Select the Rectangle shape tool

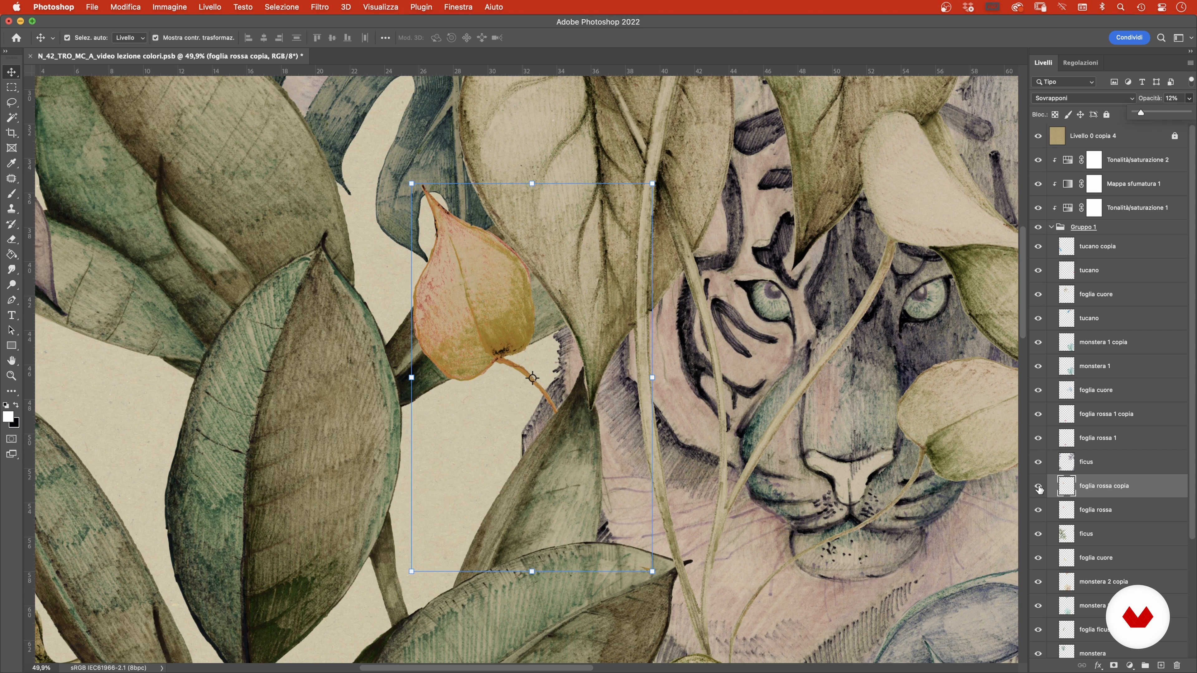(x=12, y=346)
